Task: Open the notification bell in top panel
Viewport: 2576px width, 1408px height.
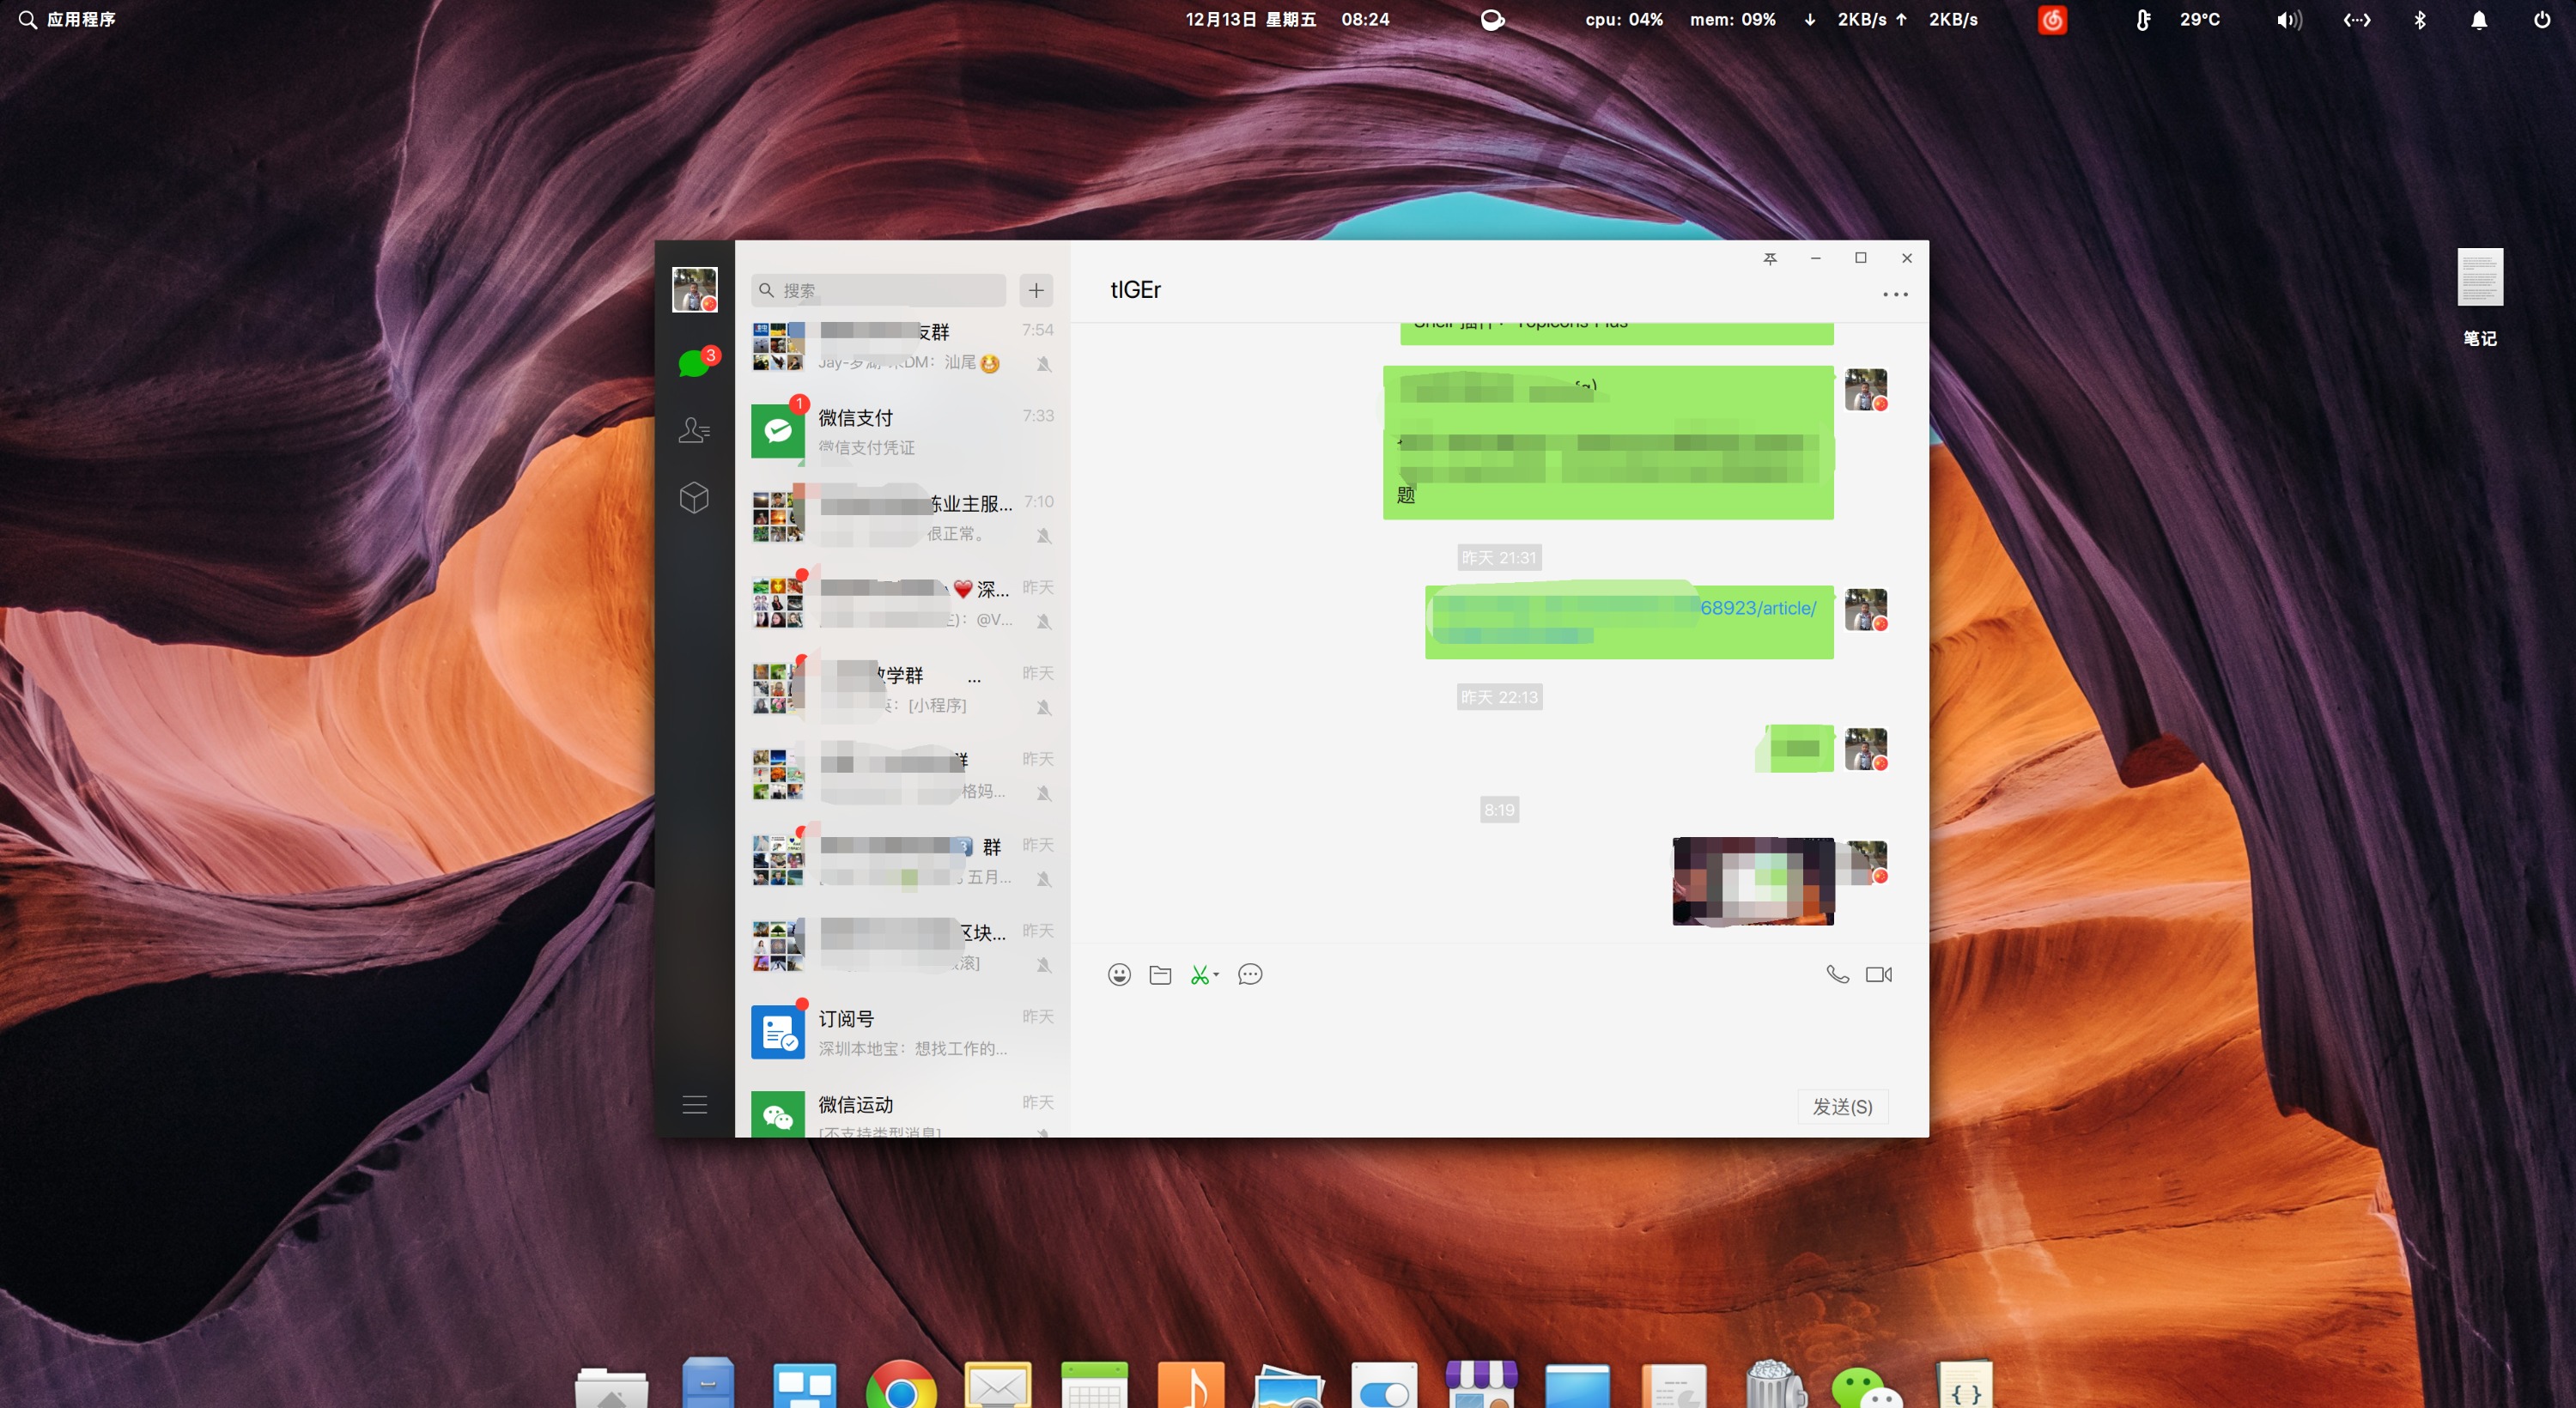Action: [x=2479, y=19]
